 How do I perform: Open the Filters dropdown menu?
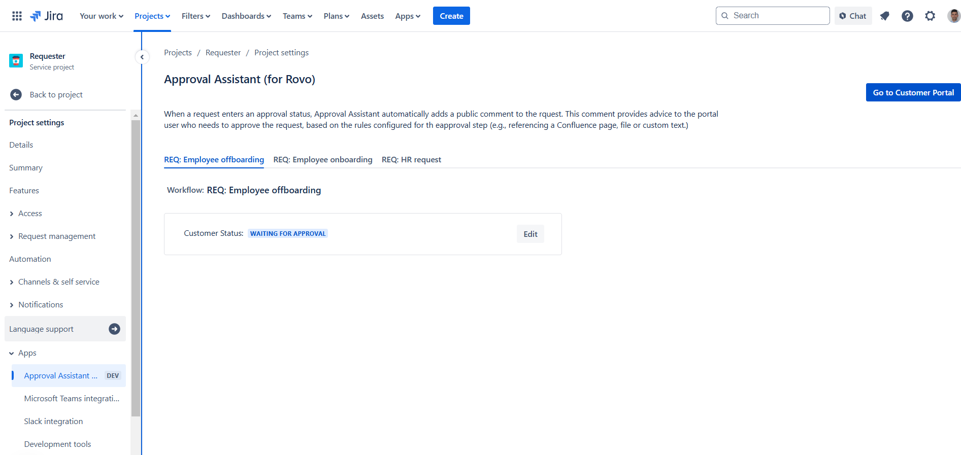click(x=196, y=16)
